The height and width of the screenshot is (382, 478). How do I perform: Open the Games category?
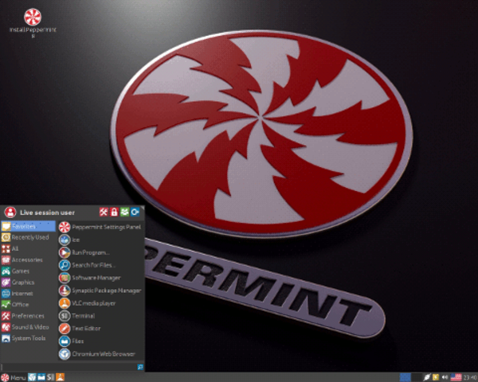pos(29,271)
